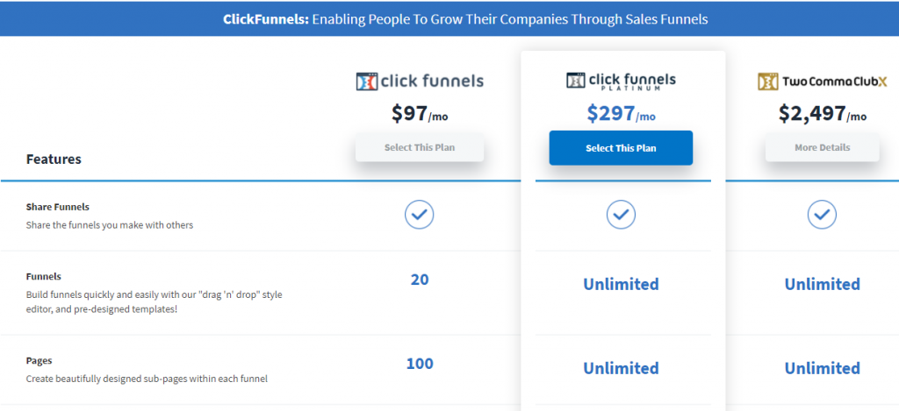Click the Pages feature title
Screen dimensions: 899x411
(x=40, y=360)
